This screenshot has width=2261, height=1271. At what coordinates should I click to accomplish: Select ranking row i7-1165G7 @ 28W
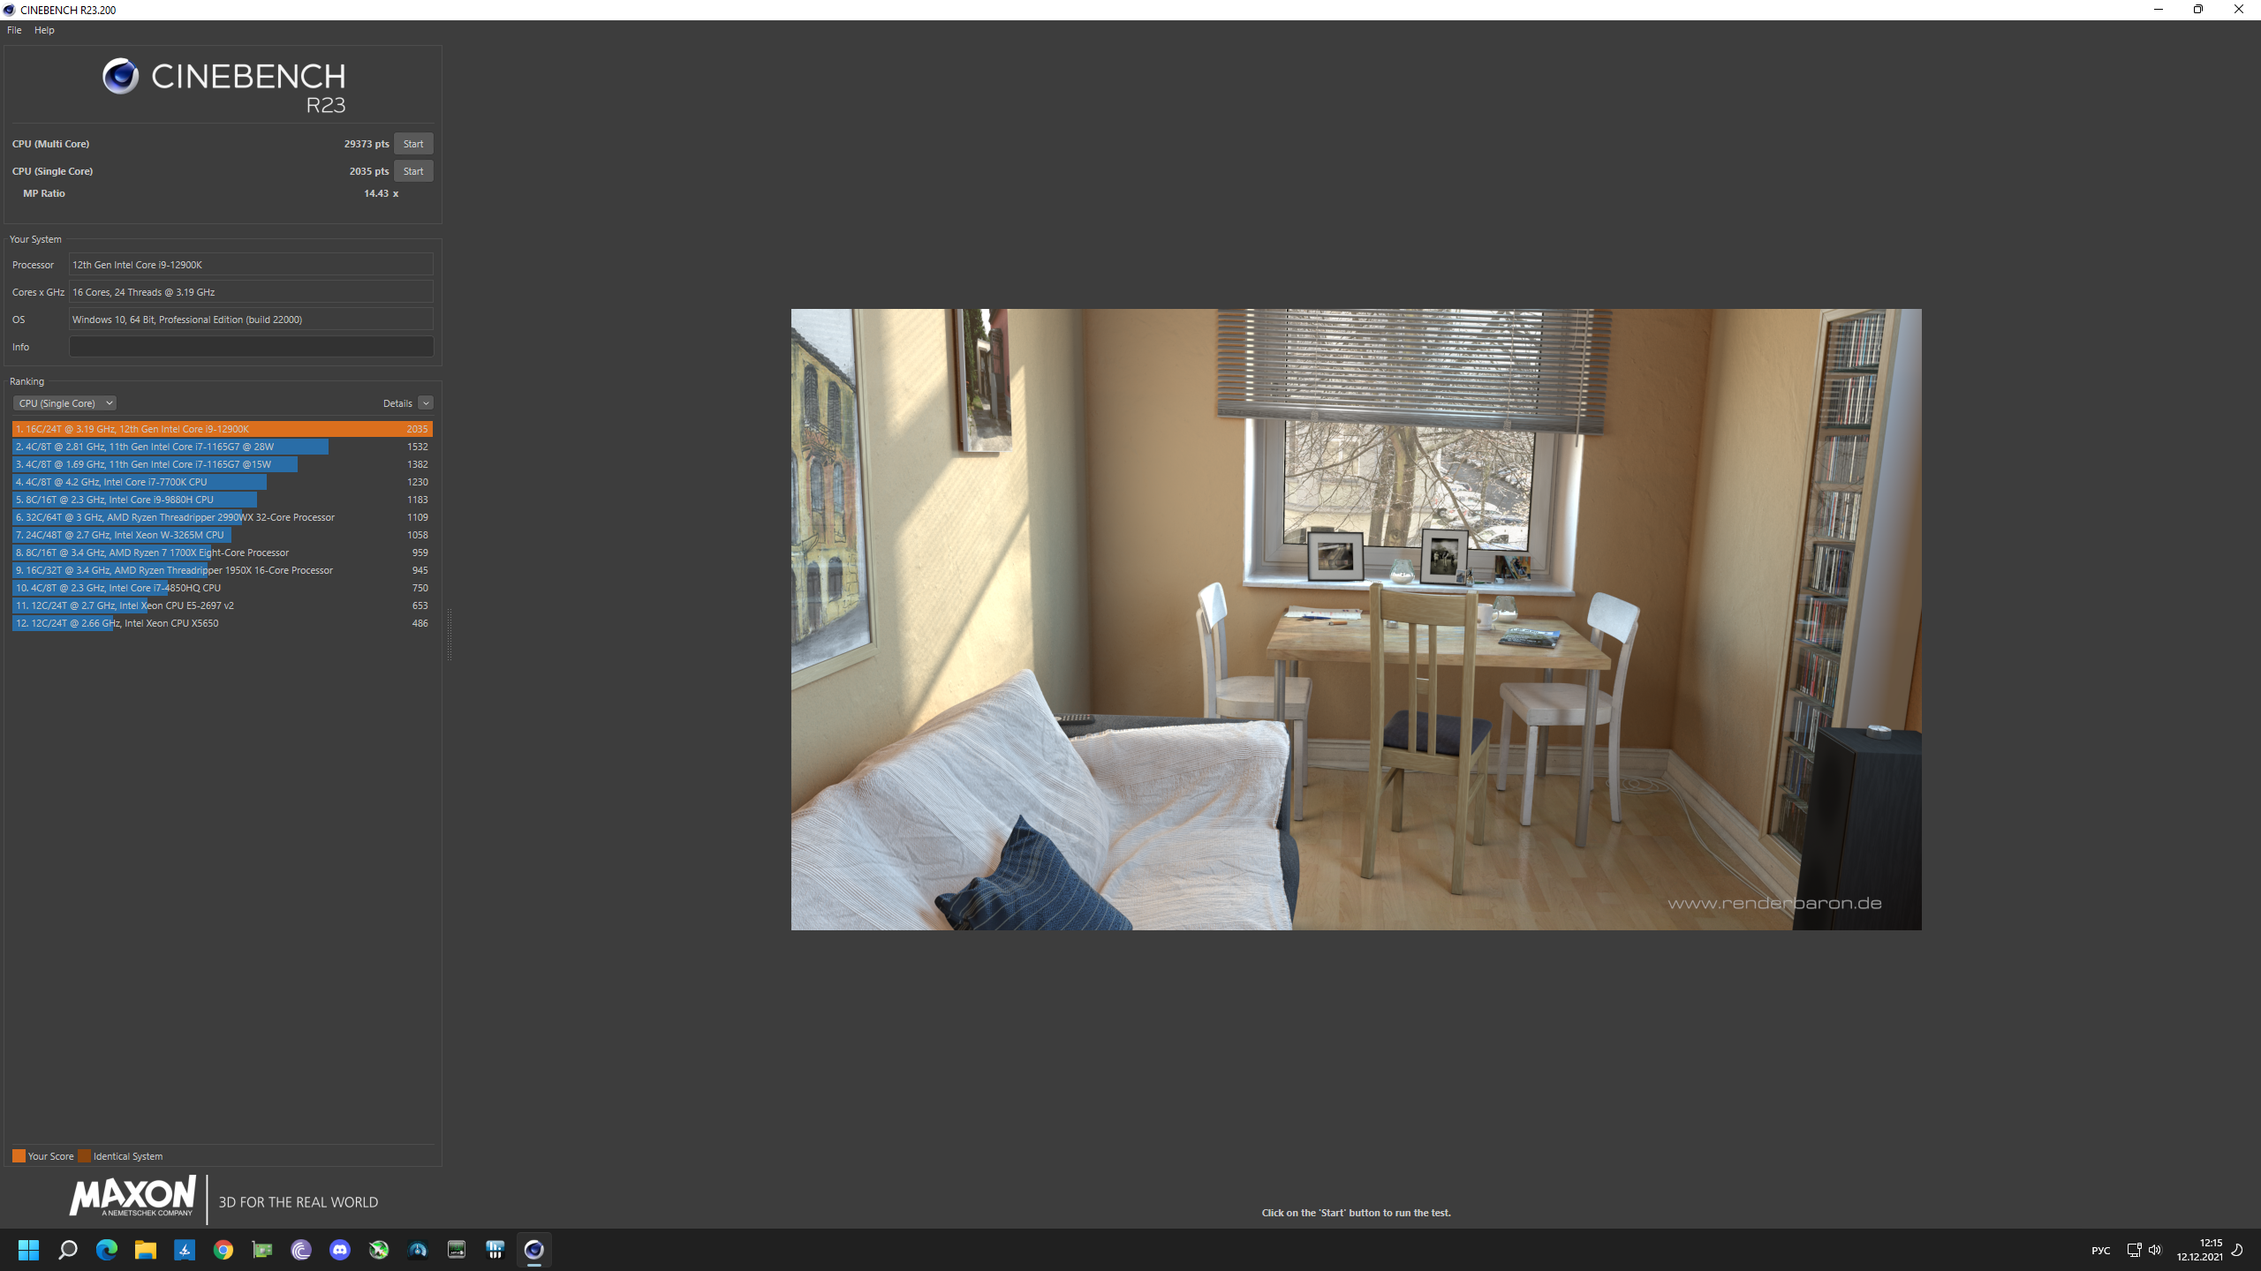pyautogui.click(x=223, y=447)
